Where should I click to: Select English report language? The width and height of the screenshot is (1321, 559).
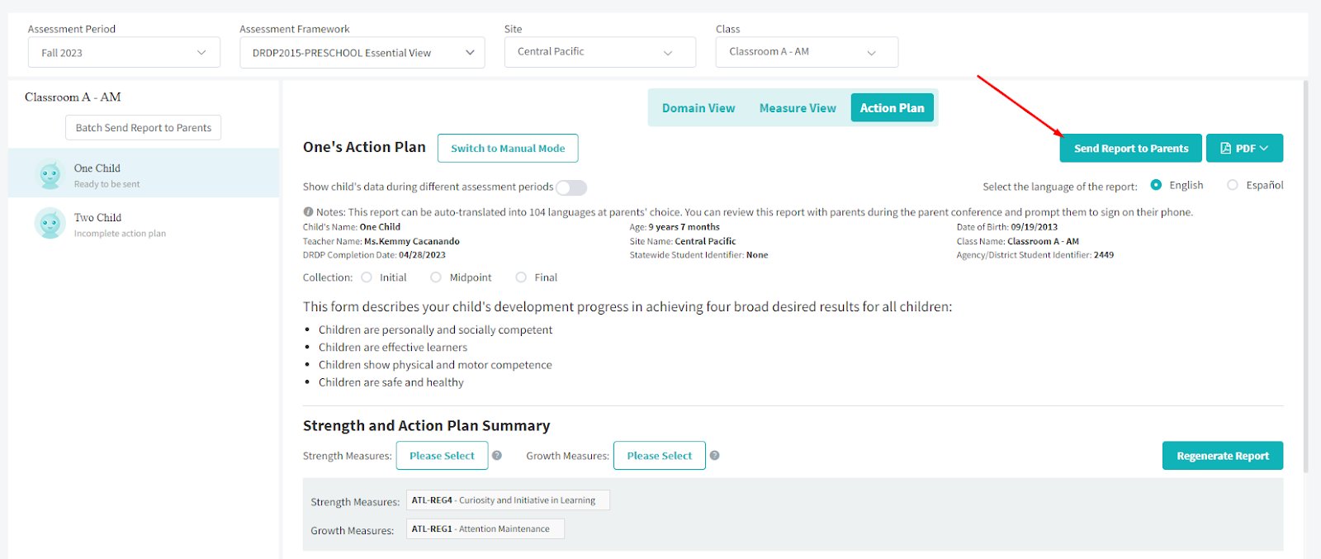1156,185
